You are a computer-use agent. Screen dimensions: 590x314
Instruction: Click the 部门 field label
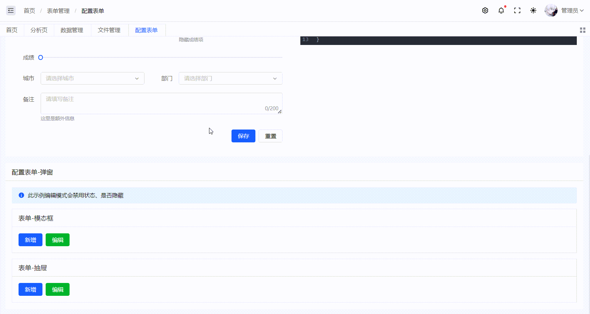167,78
